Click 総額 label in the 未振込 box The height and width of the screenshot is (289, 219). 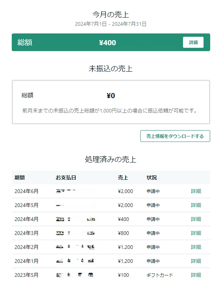click(28, 95)
